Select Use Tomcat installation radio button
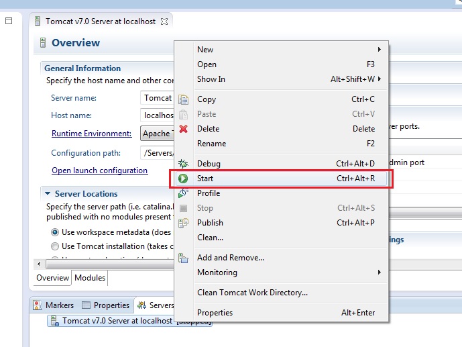 click(55, 246)
